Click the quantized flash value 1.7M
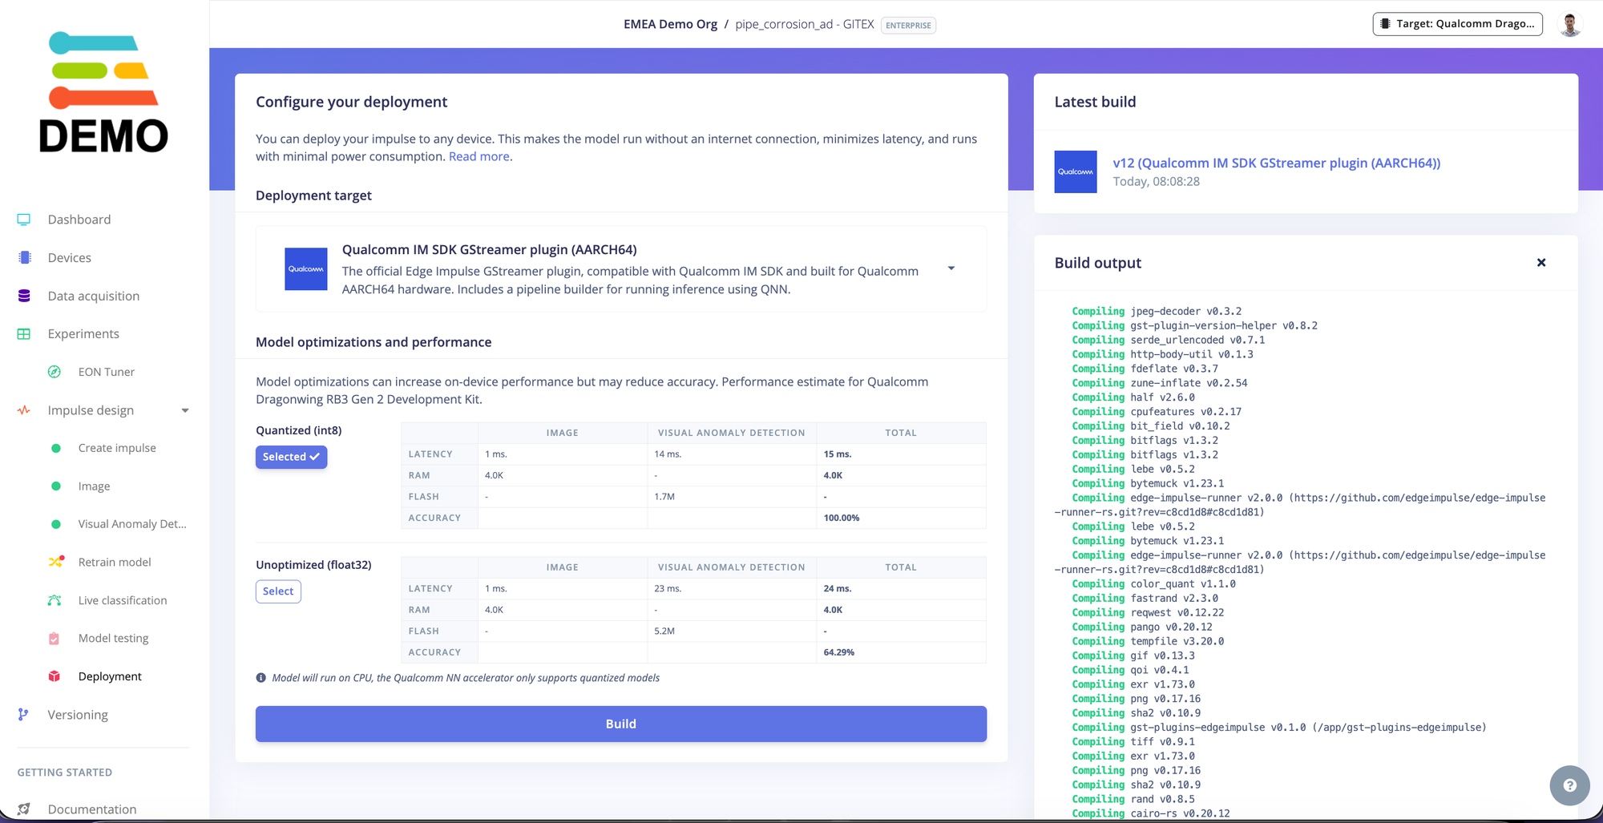 click(664, 497)
